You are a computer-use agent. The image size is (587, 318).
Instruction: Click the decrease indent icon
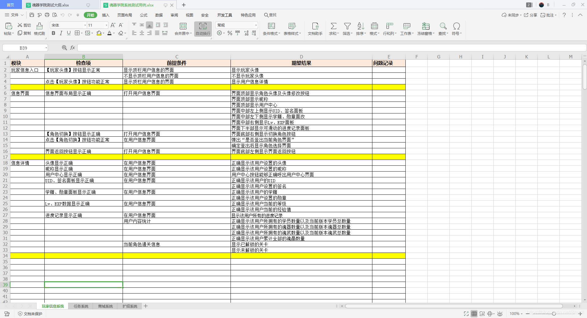(x=158, y=25)
